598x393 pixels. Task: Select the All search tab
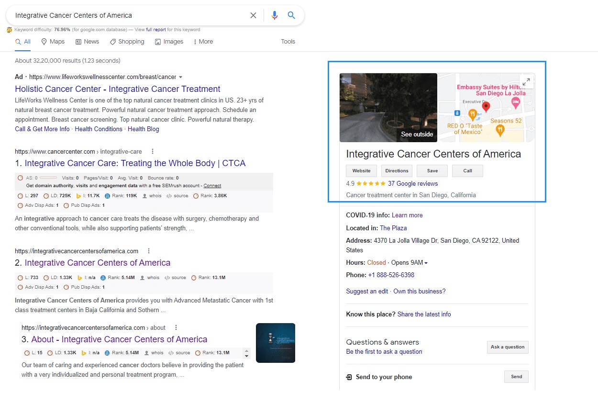[23, 42]
